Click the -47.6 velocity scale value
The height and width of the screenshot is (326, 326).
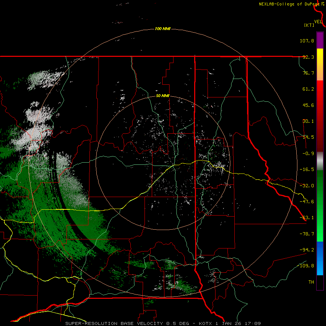point(307,202)
